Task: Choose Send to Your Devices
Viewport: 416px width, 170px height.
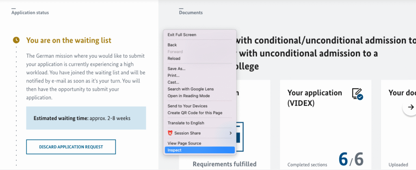Action: coord(200,106)
